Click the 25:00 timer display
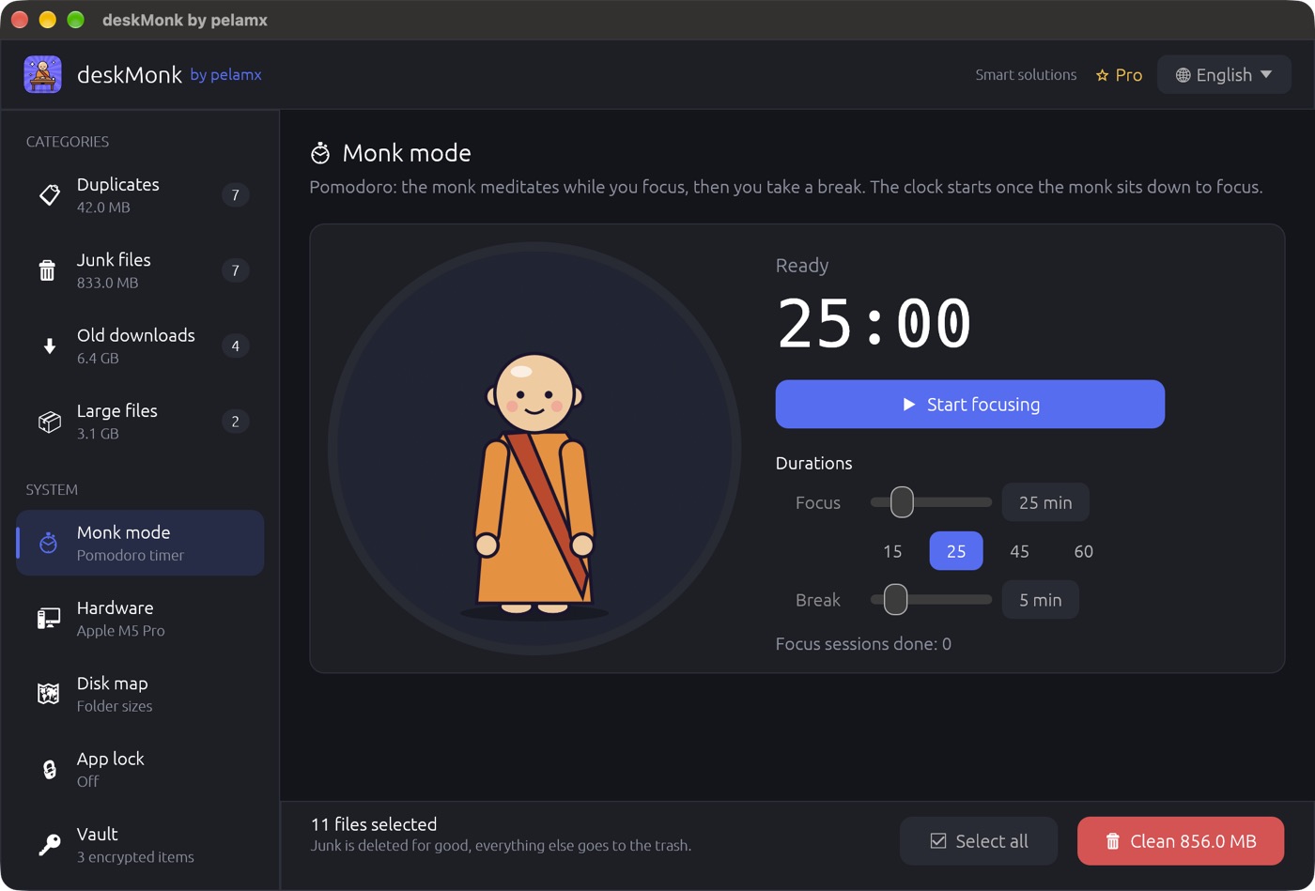The width and height of the screenshot is (1315, 891). click(x=874, y=324)
